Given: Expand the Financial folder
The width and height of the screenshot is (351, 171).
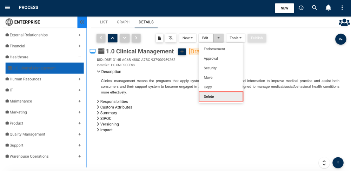Looking at the screenshot, I should pyautogui.click(x=80, y=46).
